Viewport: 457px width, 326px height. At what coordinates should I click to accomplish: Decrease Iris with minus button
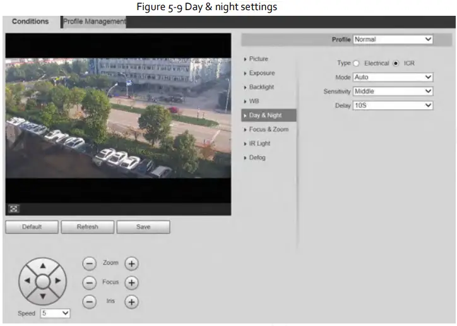point(89,302)
